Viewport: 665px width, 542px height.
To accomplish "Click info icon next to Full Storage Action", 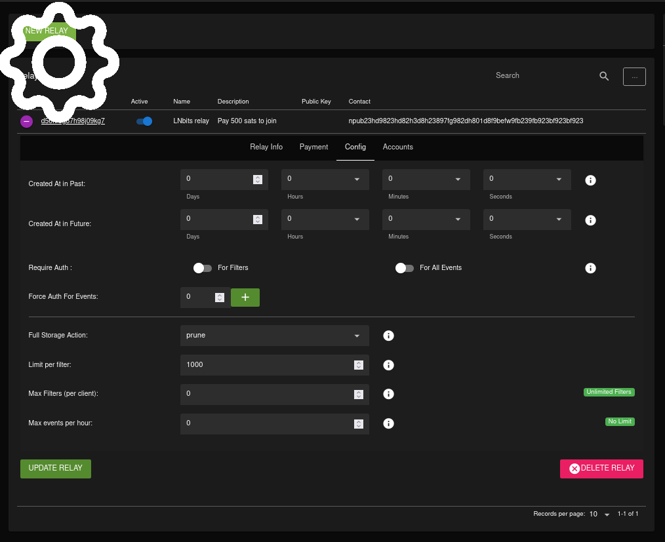I will (388, 336).
